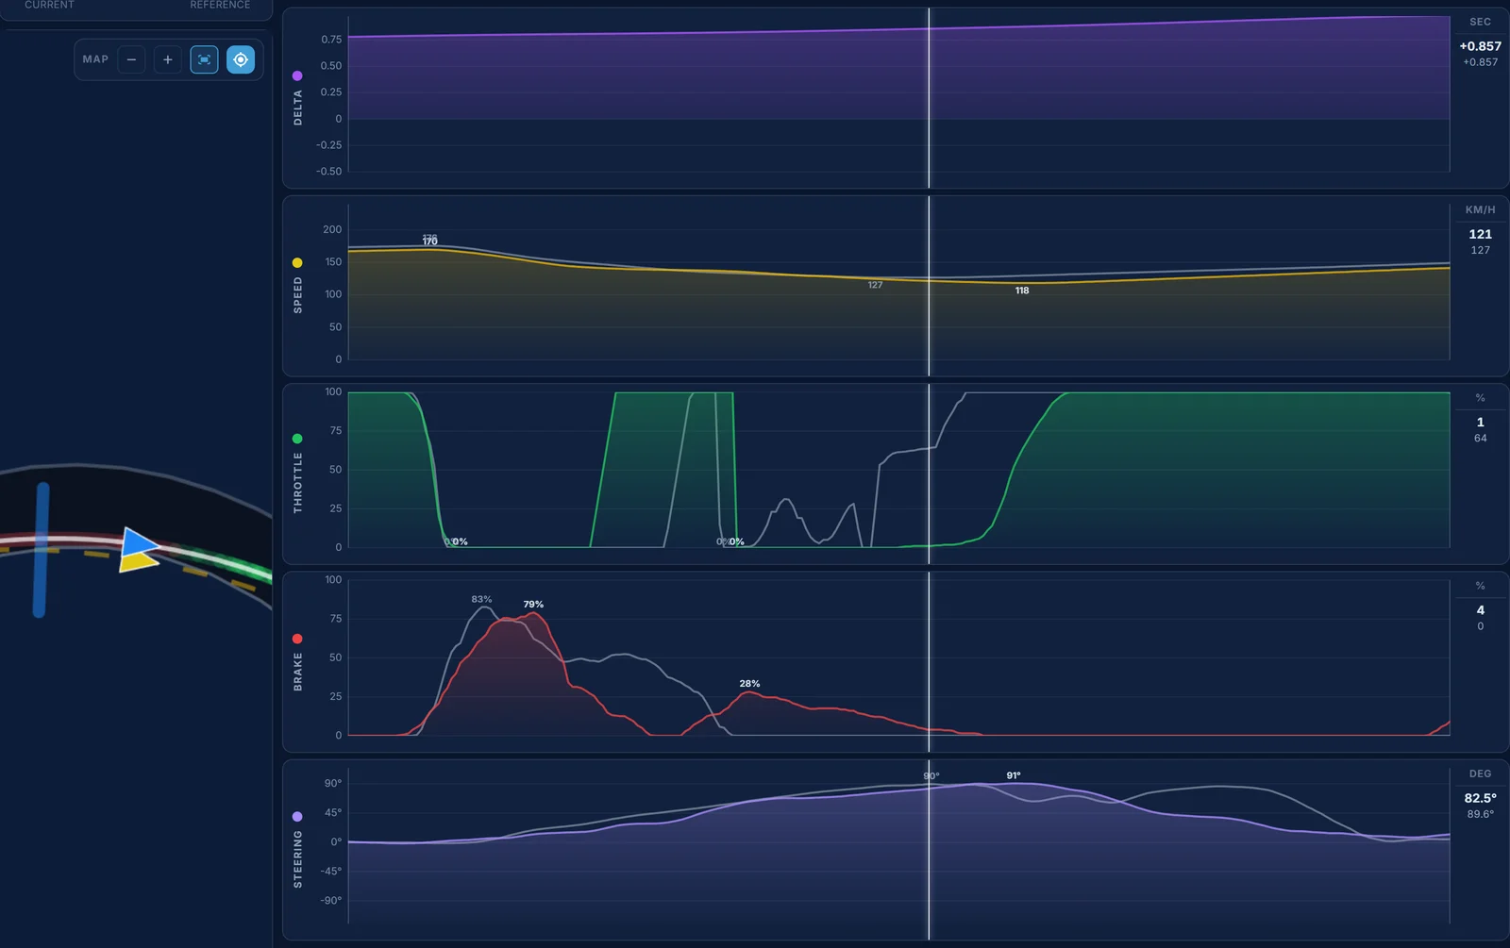Toggle fit-to-view map button

click(204, 59)
